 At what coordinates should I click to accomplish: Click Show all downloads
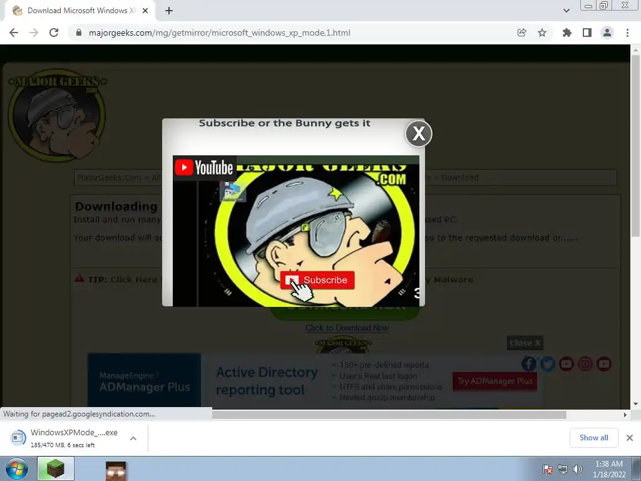(593, 438)
